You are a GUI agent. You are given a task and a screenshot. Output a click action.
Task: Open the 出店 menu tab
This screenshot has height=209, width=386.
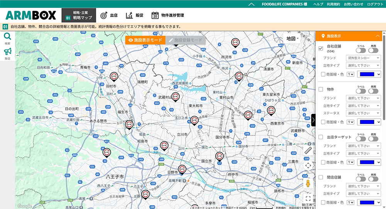pyautogui.click(x=109, y=15)
